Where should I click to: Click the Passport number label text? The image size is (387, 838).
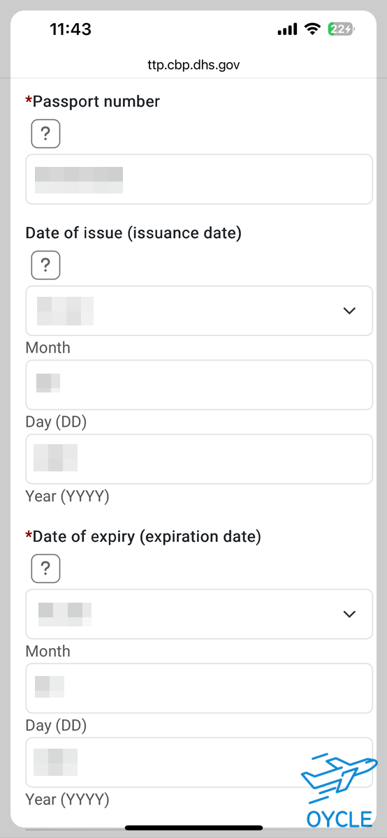tap(96, 101)
